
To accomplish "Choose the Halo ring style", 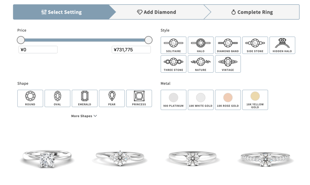I will 201,45.
